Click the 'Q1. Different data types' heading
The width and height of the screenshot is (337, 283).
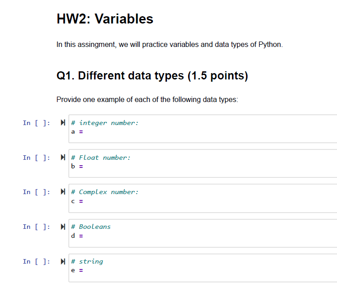[x=152, y=75]
